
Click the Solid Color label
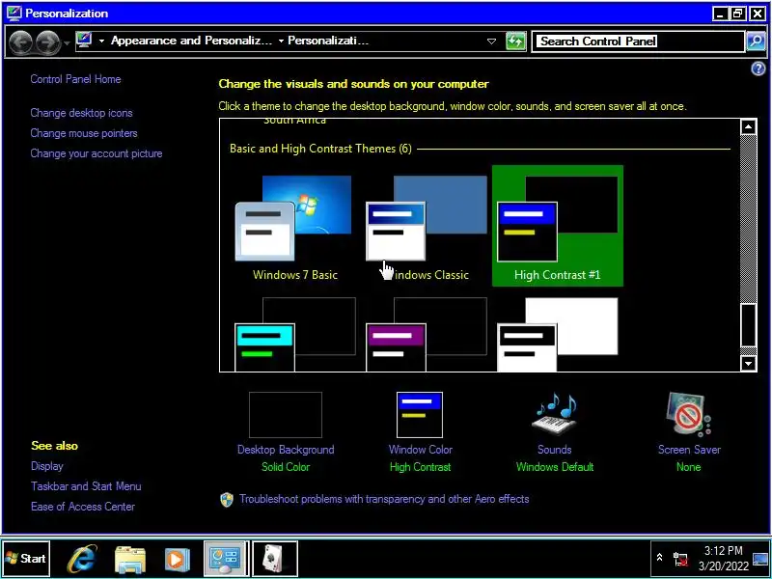pos(286,467)
